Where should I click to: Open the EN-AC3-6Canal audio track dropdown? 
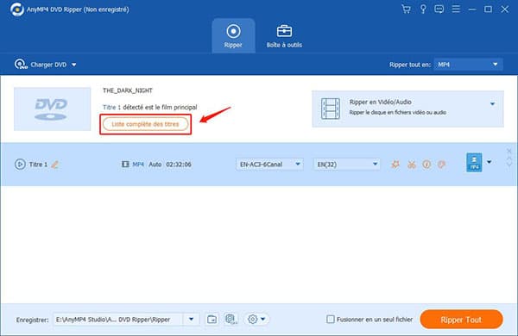point(269,165)
